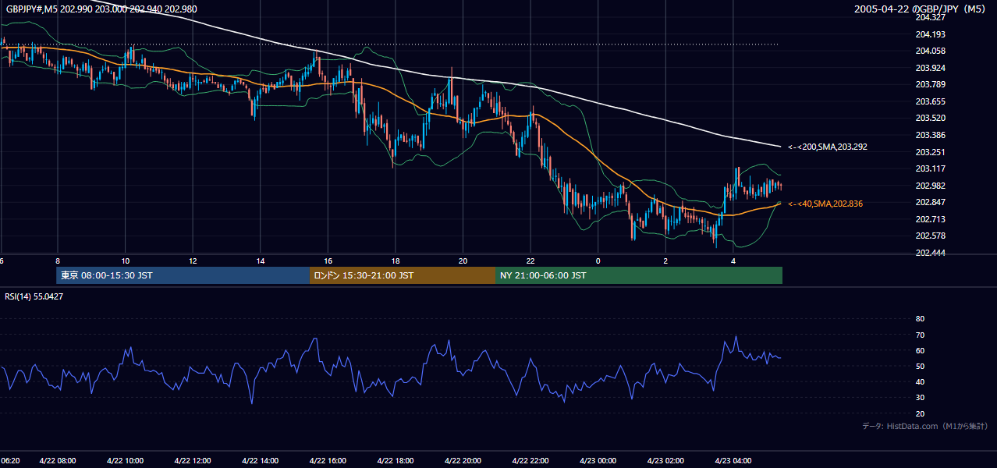997x468 pixels.
Task: Click the 4/22 08:00 time axis label
Action: coord(57,460)
